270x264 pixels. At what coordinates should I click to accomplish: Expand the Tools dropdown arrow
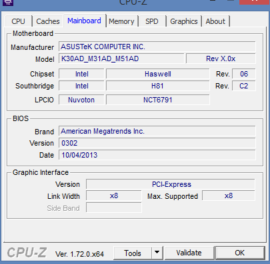click(x=157, y=253)
